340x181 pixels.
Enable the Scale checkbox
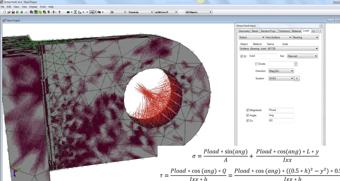[256, 64]
